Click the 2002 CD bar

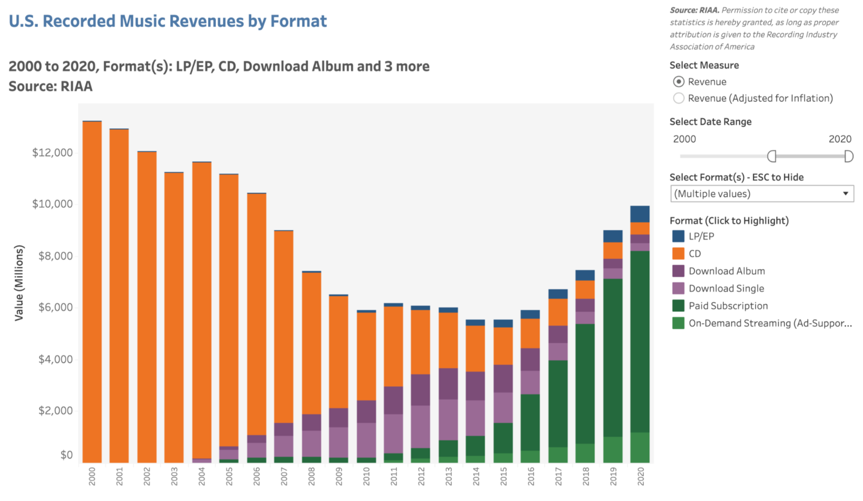[x=147, y=307]
